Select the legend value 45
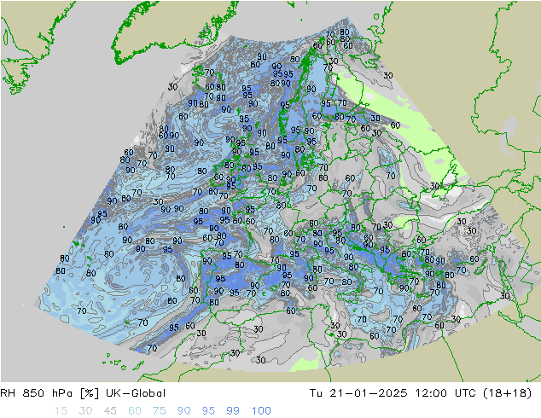Image resolution: width=541 pixels, height=418 pixels. coord(110,411)
